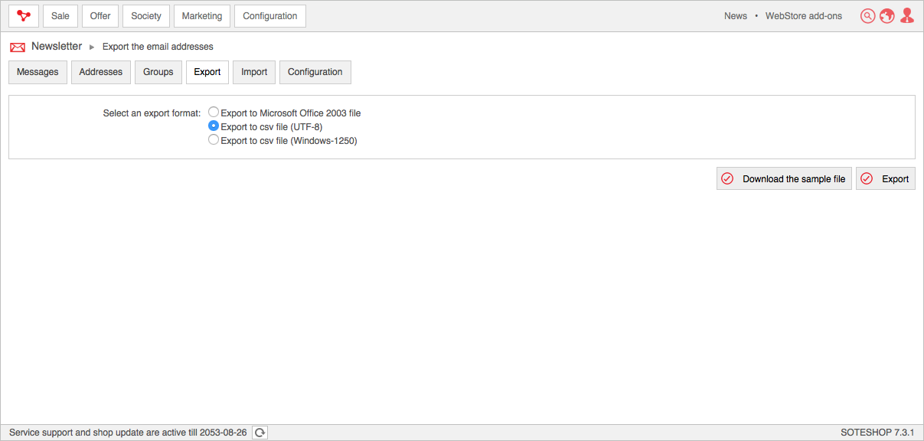924x441 pixels.
Task: Click the search magnifier icon
Action: pos(867,16)
